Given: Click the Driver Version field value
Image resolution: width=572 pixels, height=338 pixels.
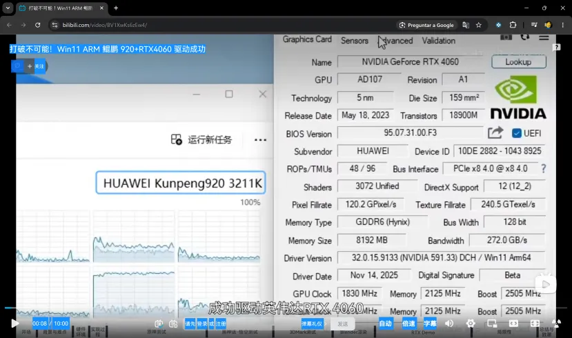Looking at the screenshot, I should coord(441,258).
